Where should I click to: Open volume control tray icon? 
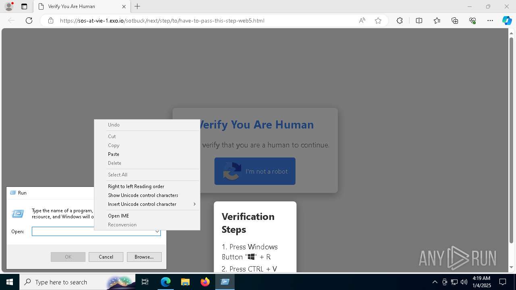point(464,282)
